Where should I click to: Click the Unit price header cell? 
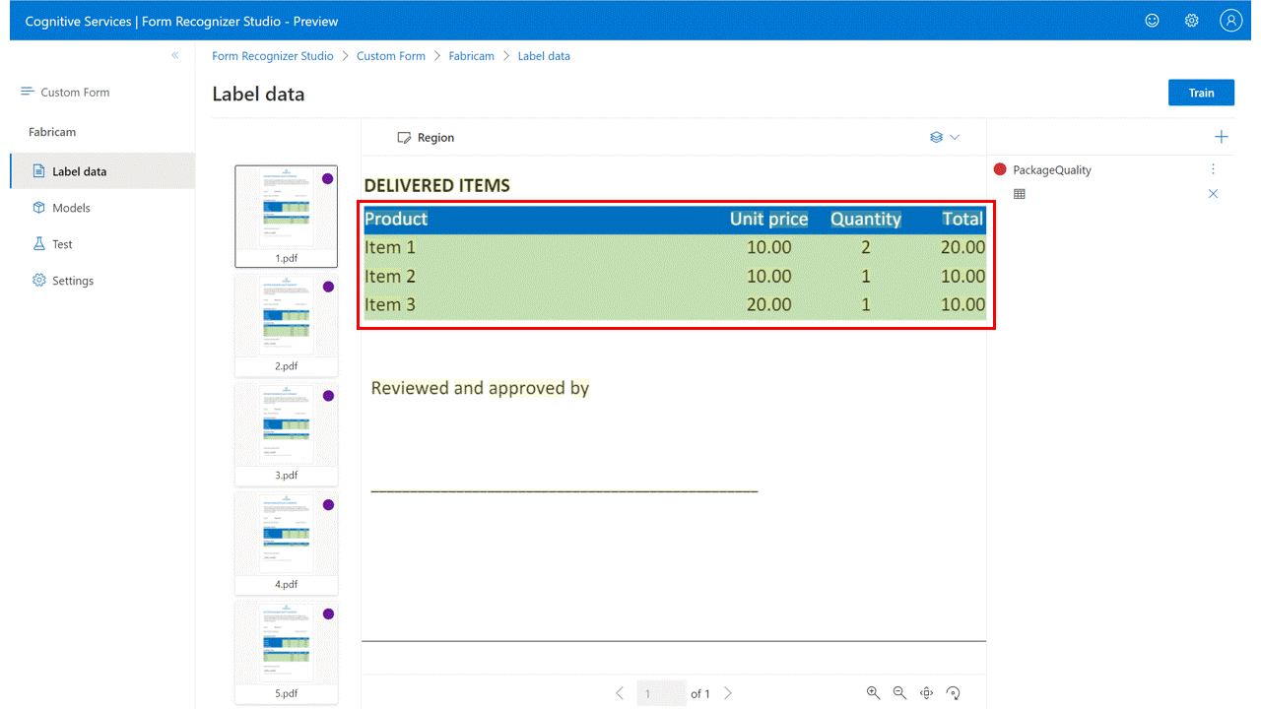[x=768, y=219]
